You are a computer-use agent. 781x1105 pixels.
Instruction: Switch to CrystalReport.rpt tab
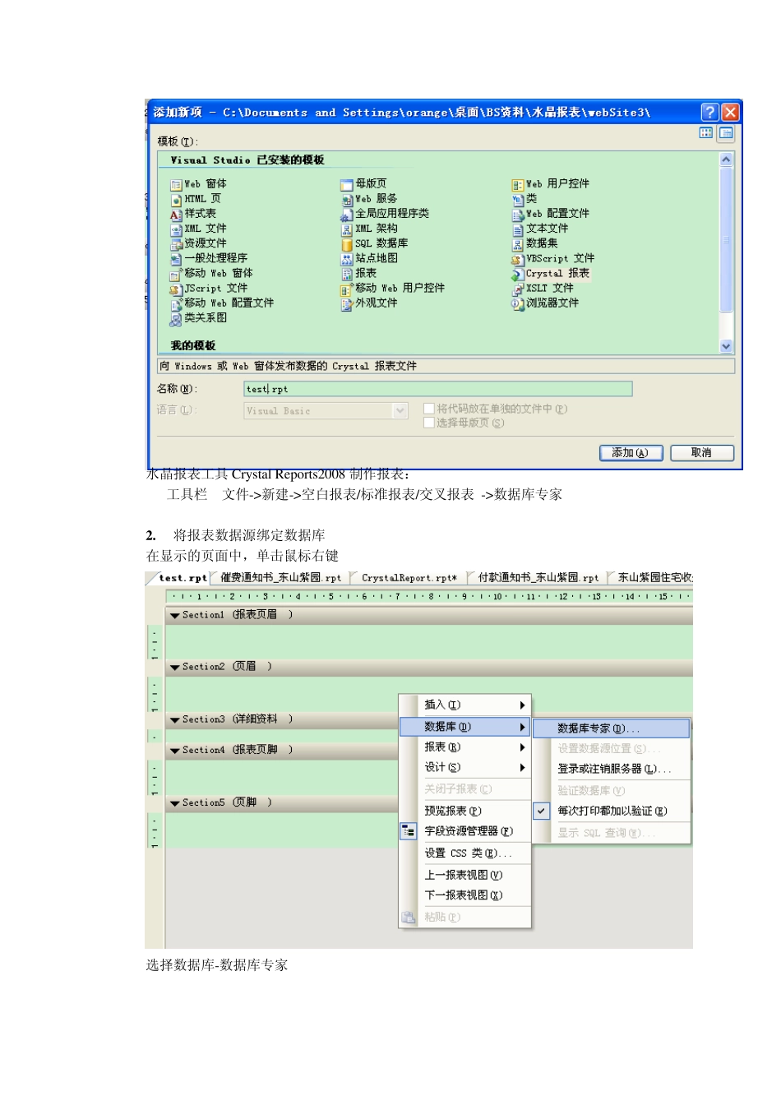click(x=409, y=578)
